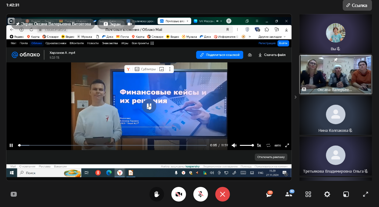Save the file to cloud icon
379x207 pixels.
point(250,55)
